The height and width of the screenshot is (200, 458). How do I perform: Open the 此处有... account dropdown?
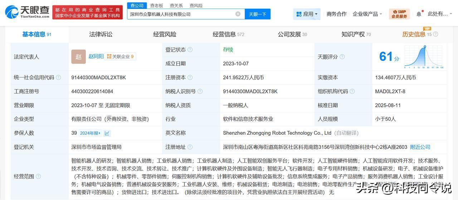440,14
